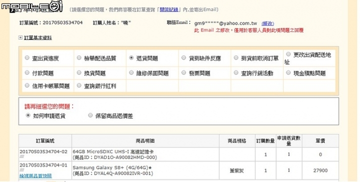Select the 查詢銀行紅利 radio option

(79, 85)
